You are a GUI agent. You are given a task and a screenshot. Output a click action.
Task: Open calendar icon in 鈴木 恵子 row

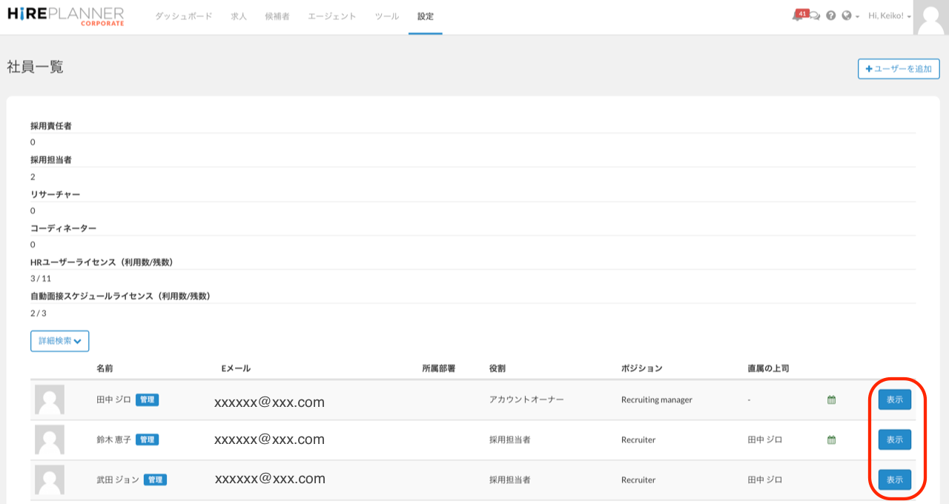(x=831, y=440)
